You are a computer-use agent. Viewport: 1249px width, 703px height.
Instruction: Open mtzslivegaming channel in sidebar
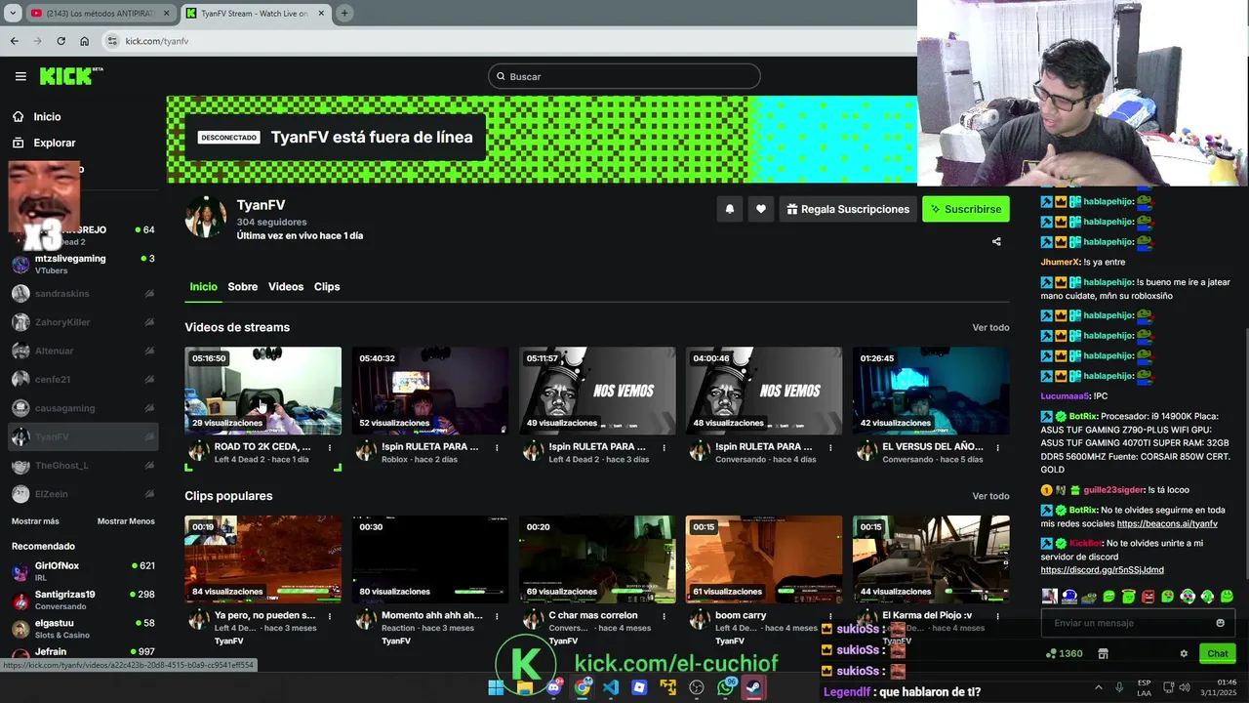point(83,264)
